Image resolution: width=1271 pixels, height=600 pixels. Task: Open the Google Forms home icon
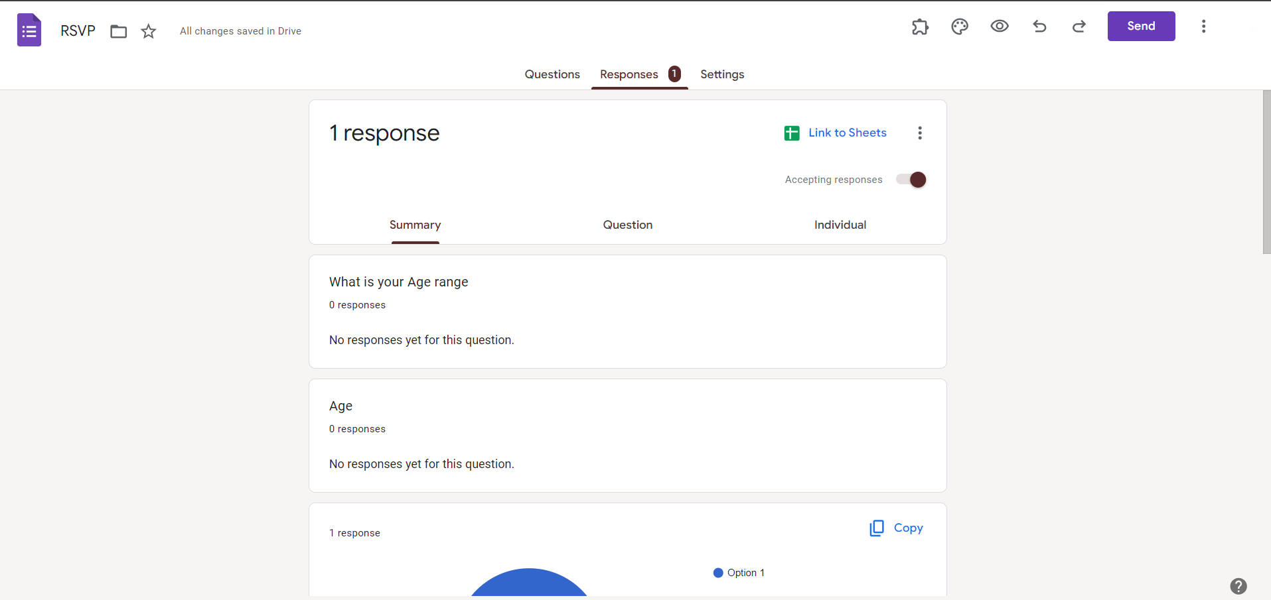coord(29,30)
